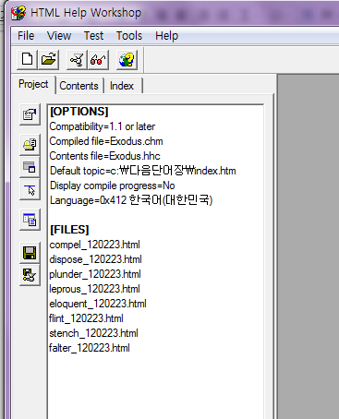
Task: Select the Display compile progress=No line
Action: 113,186
